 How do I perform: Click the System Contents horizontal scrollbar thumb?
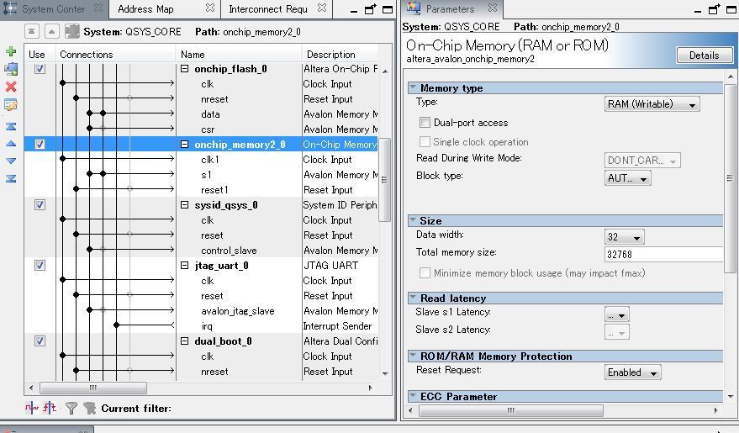pyautogui.click(x=92, y=388)
